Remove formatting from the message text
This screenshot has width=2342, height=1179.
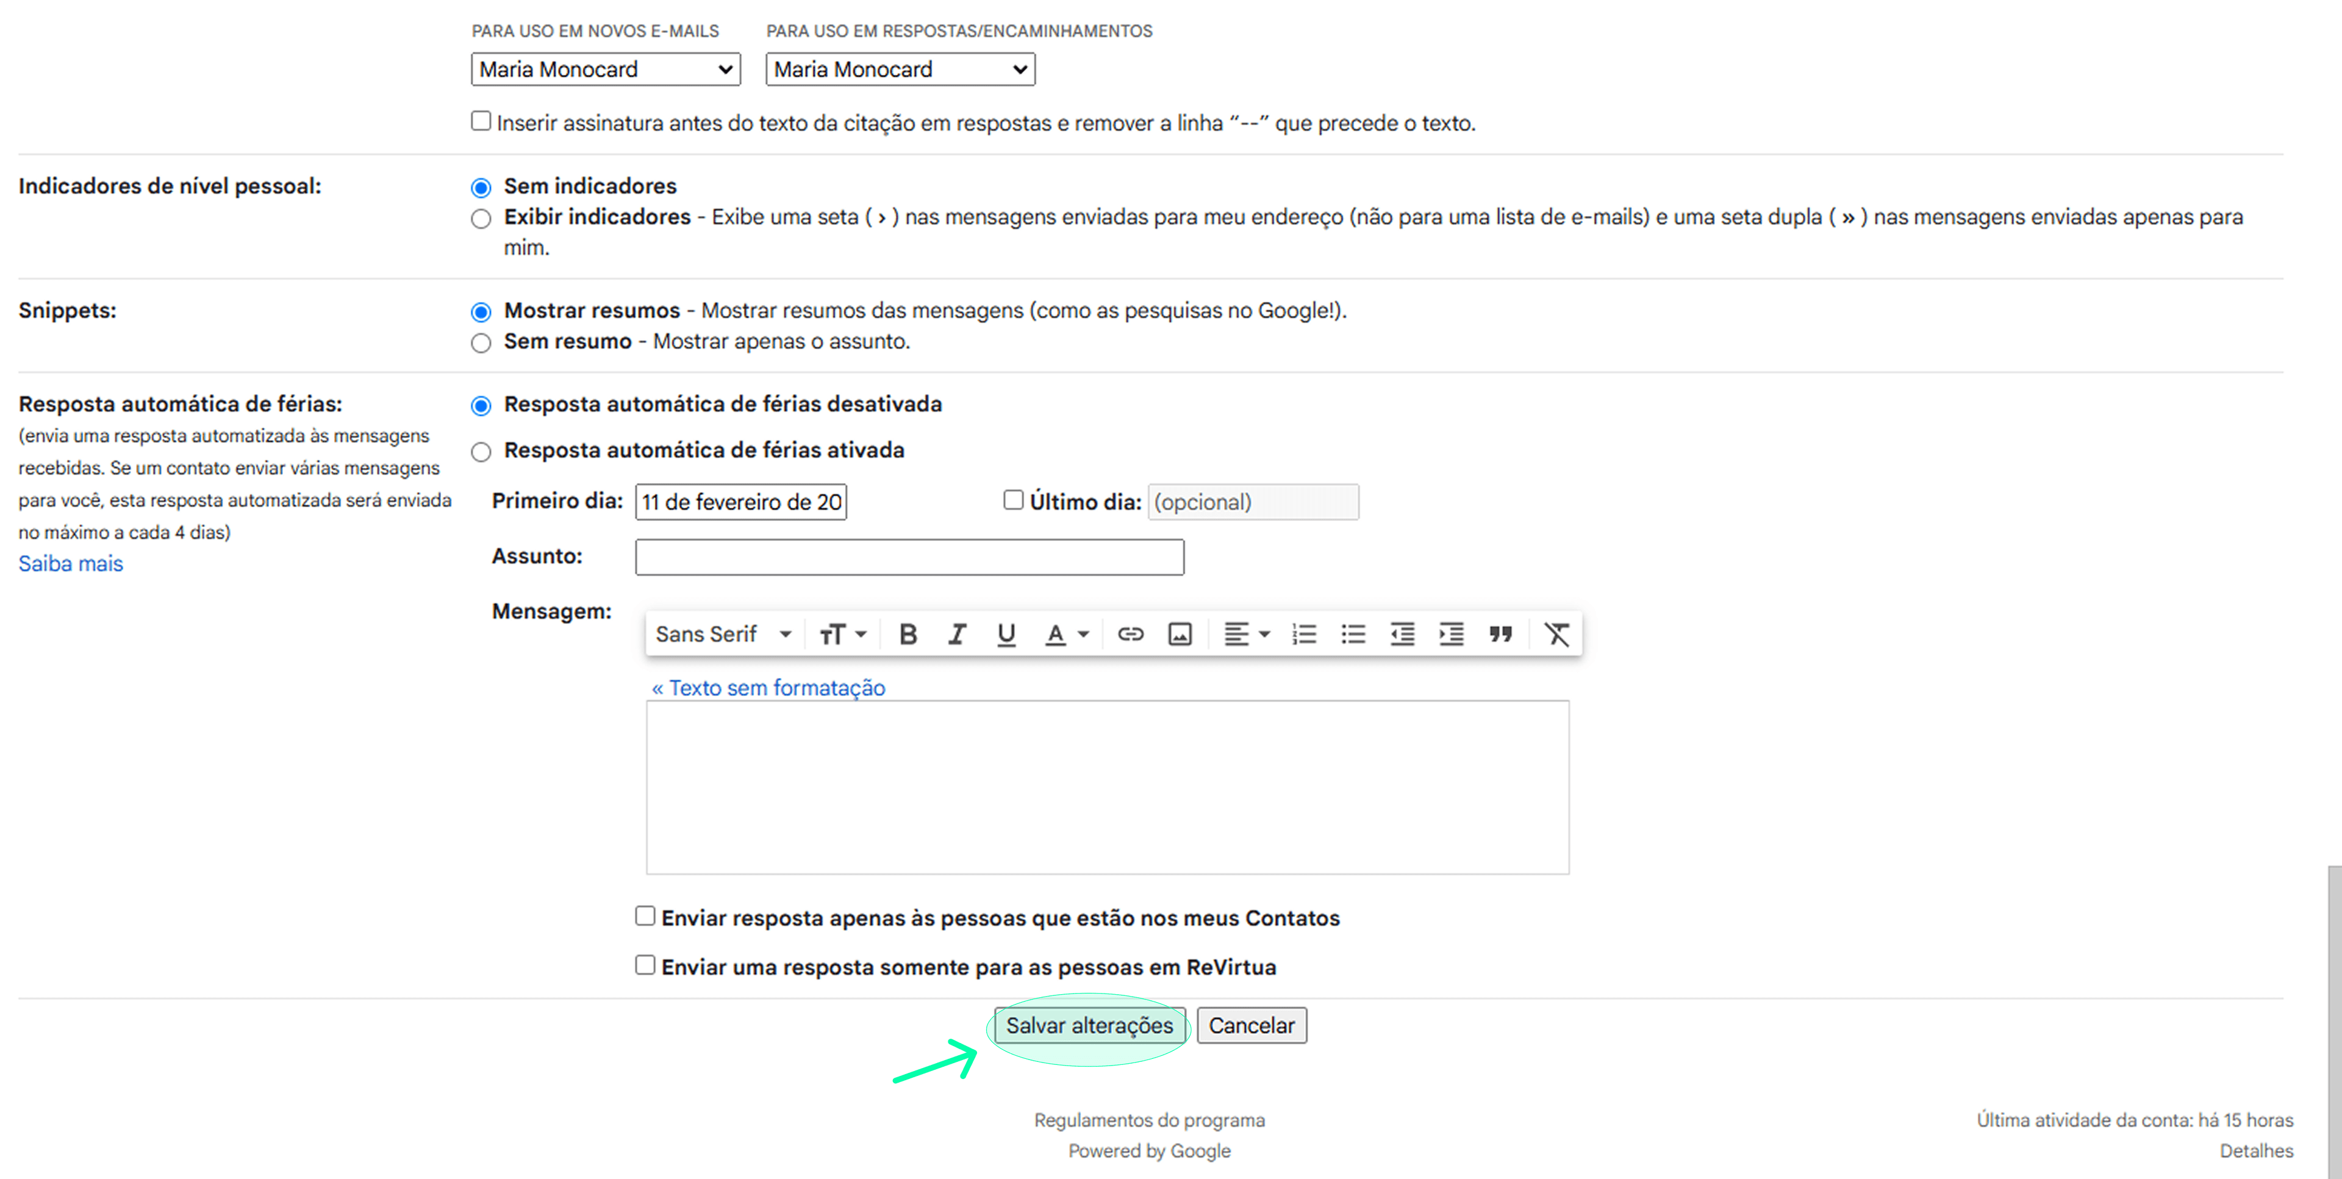tap(1556, 634)
